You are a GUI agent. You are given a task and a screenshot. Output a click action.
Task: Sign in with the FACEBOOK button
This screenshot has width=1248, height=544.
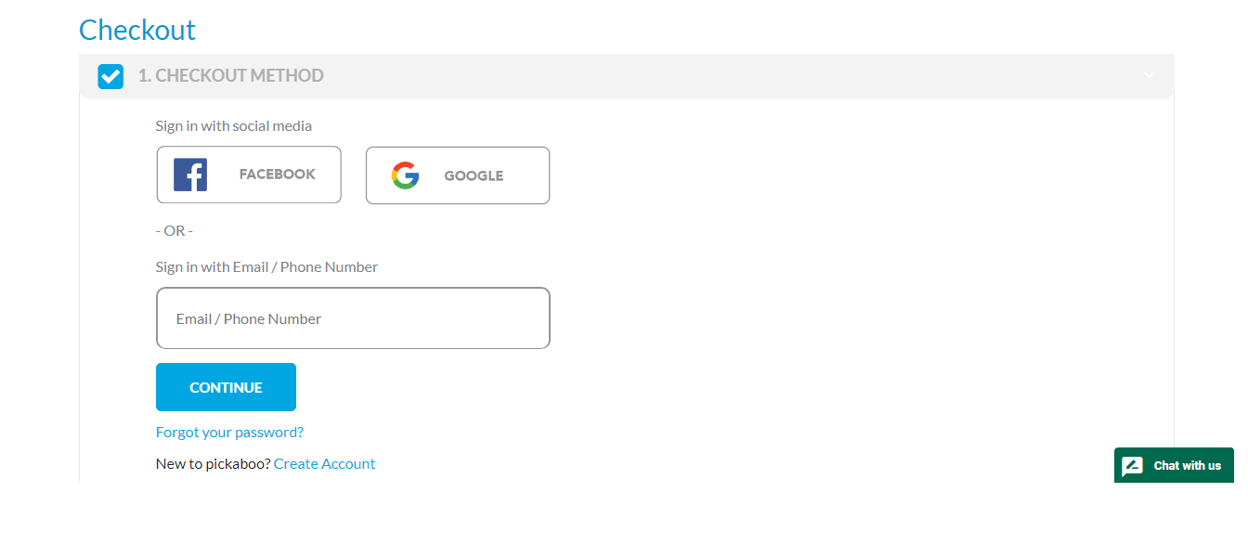point(249,175)
